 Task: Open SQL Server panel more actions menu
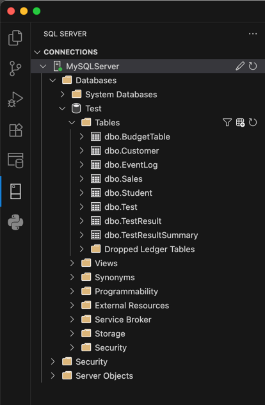pos(253,34)
